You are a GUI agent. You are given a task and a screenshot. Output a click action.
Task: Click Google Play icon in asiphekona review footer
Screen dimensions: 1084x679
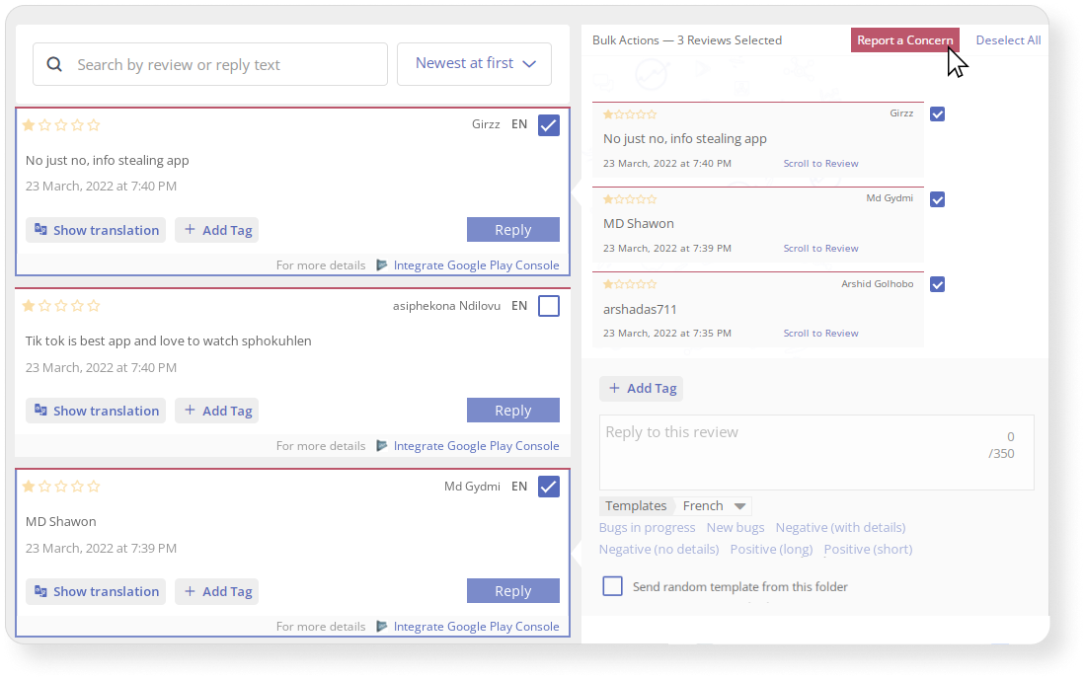point(382,445)
